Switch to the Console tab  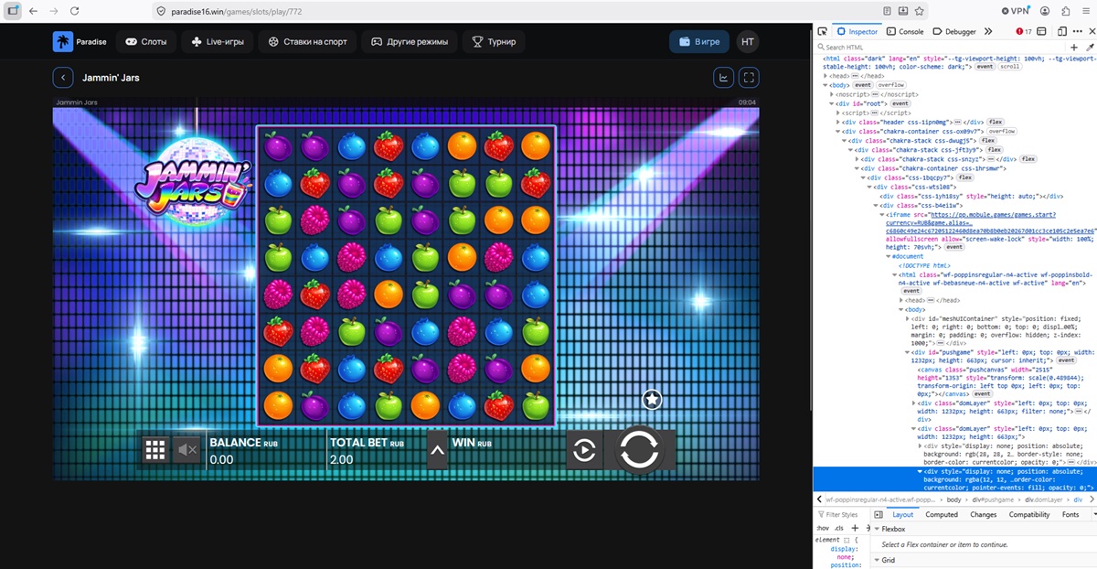pyautogui.click(x=905, y=31)
